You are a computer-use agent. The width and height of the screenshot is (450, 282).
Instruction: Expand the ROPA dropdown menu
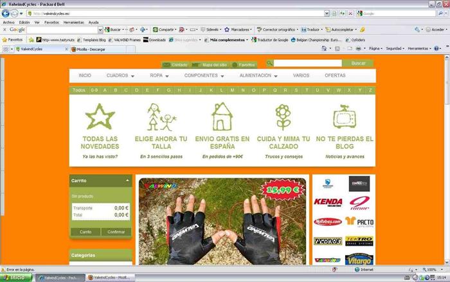(x=159, y=75)
